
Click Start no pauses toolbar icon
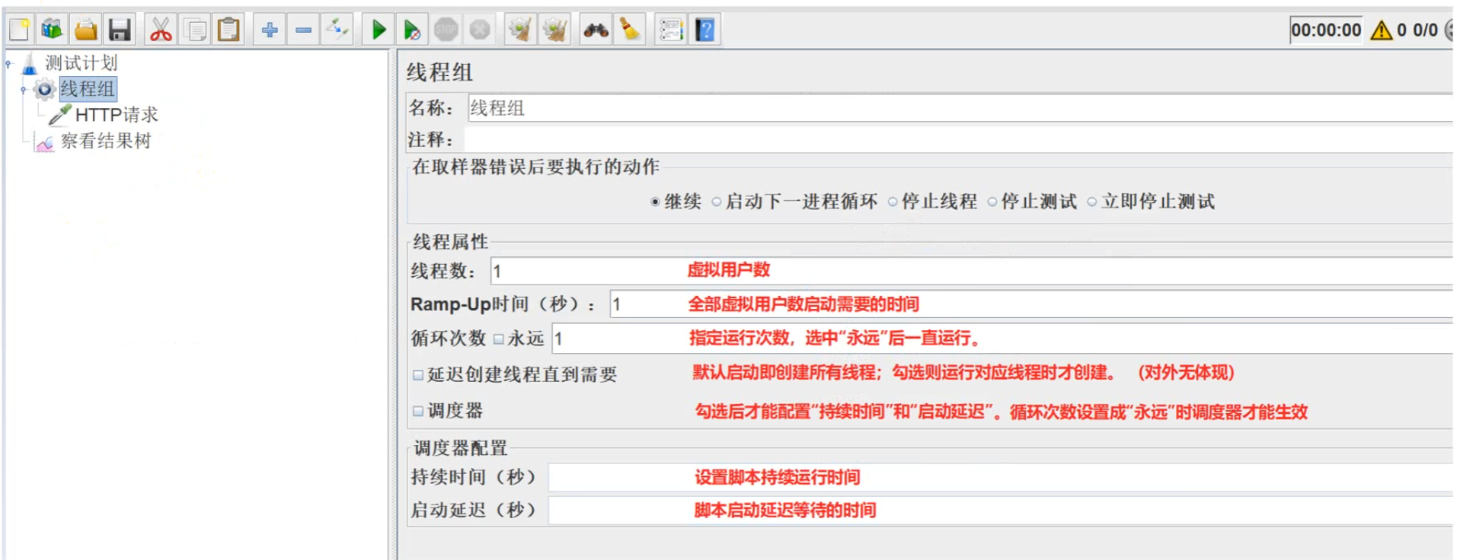(x=412, y=30)
